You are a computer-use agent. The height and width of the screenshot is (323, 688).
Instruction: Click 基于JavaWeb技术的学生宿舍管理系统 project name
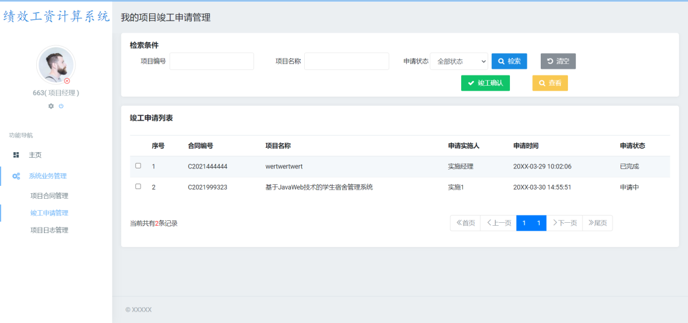pos(319,187)
